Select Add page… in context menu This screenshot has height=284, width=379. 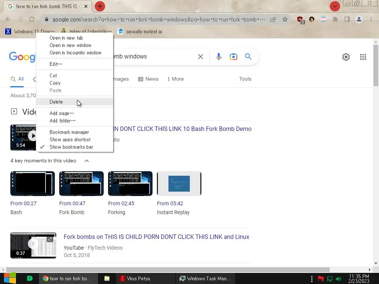click(75, 113)
